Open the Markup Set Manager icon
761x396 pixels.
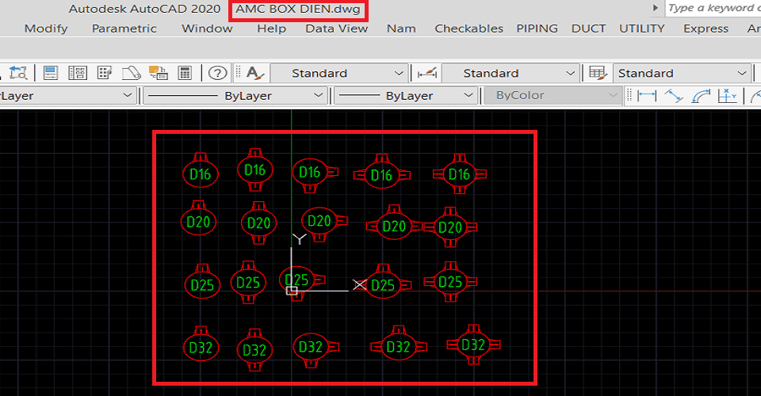(x=158, y=73)
